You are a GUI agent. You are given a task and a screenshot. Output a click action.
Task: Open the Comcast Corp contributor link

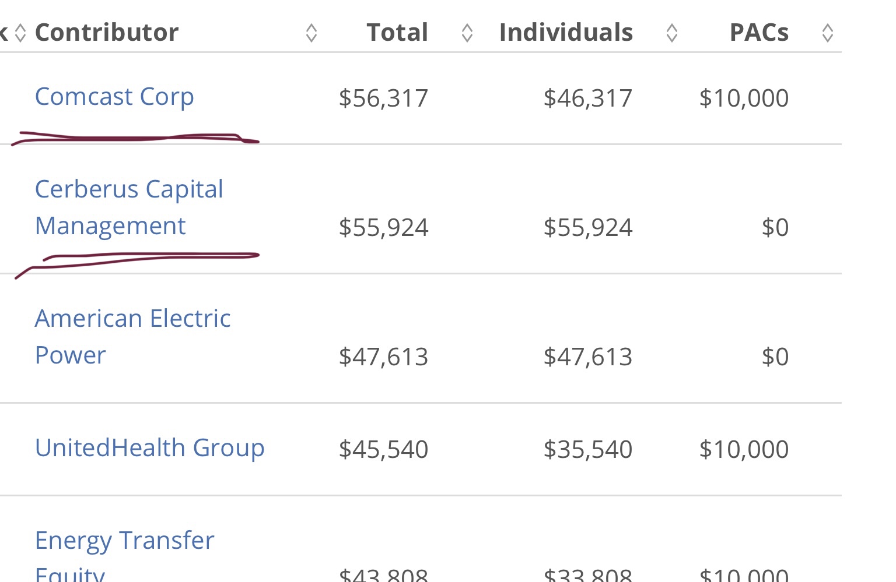(x=114, y=97)
